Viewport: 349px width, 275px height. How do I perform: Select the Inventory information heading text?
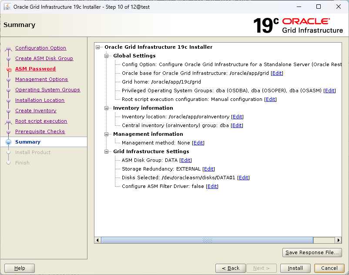tap(143, 108)
